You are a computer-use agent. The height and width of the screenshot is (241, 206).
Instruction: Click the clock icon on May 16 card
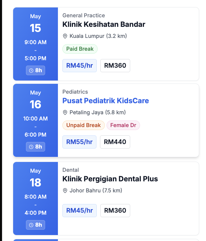(31, 147)
